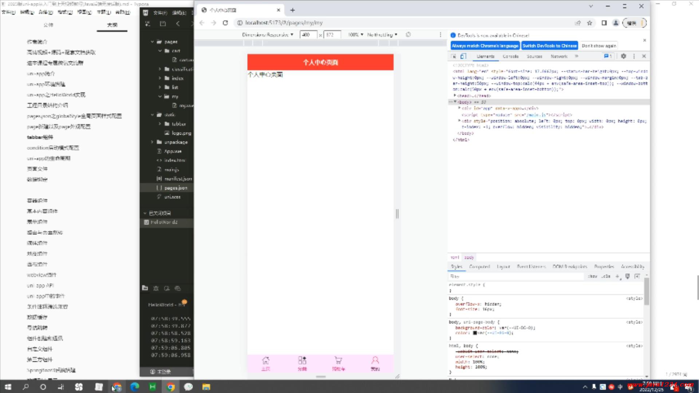Open rendering emulation paintbrush icon
Screen dimensions: 699x393
(x=627, y=277)
